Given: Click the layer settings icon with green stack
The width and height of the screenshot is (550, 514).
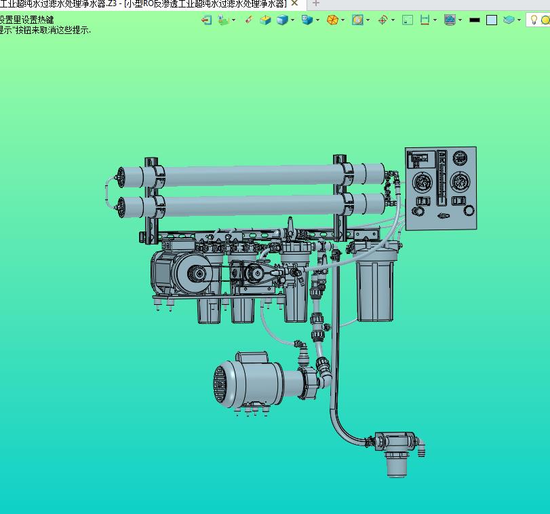Looking at the screenshot, I should click(223, 20).
